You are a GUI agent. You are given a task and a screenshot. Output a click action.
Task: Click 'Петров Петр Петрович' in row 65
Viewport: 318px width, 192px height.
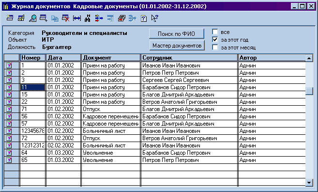coord(189,160)
